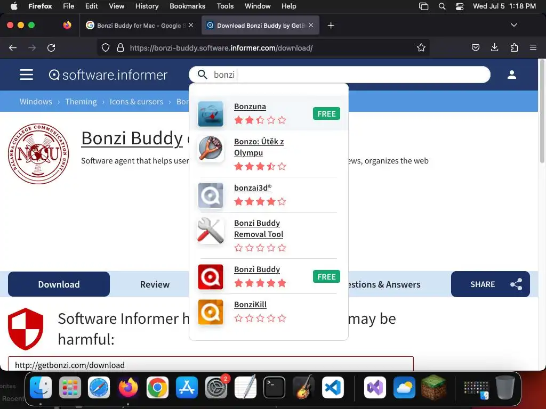
Task: Click the Bonzuna app icon
Action: pos(210,114)
